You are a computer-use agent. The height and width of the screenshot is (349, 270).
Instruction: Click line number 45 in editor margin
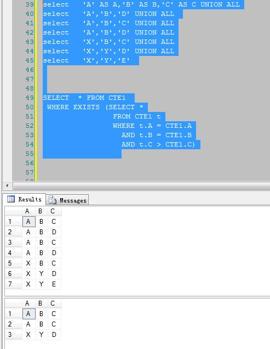coord(30,60)
